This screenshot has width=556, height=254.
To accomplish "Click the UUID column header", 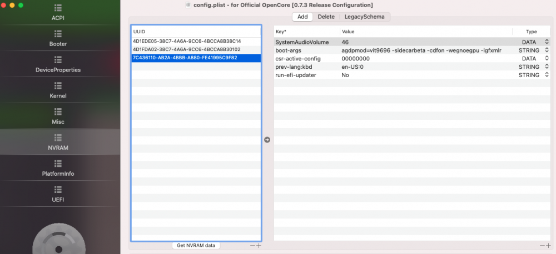I will 196,32.
